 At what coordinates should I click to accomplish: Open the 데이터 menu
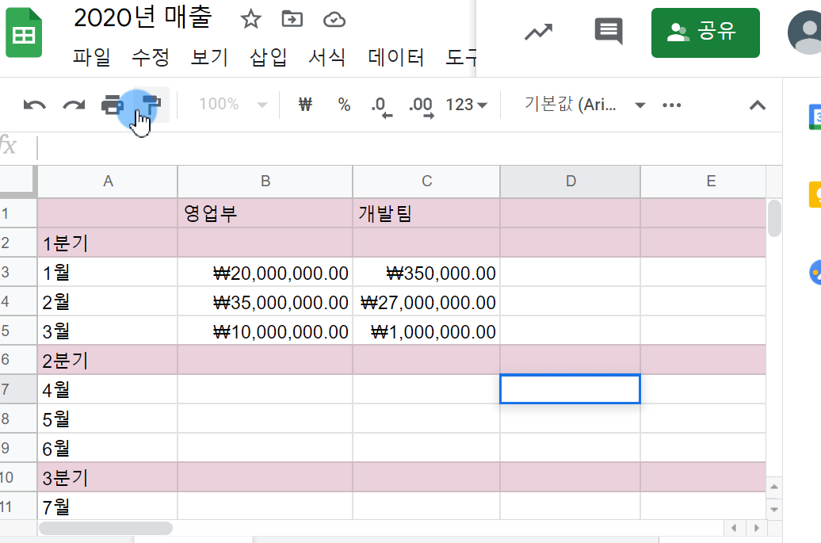coord(396,56)
